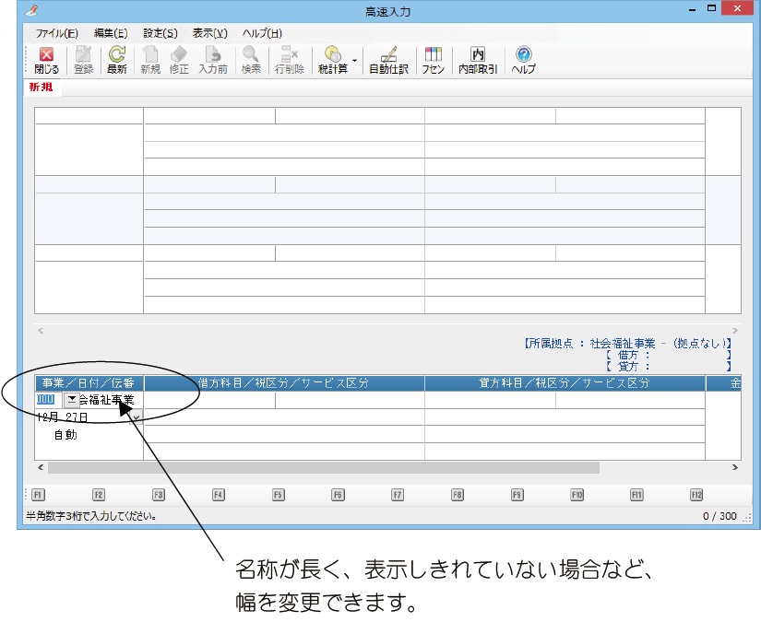
Task: Open the 事業 code dropdown list
Action: tap(71, 400)
